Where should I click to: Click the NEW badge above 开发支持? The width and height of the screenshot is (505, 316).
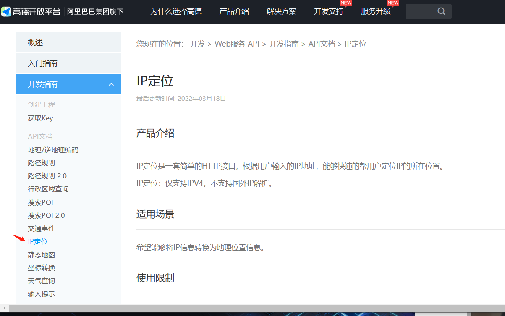tap(346, 3)
